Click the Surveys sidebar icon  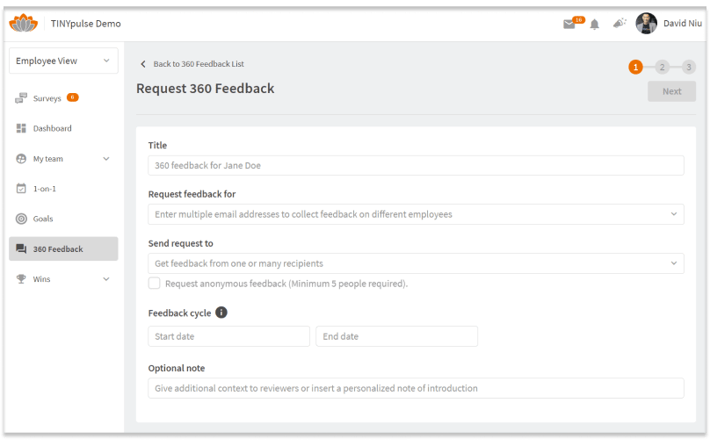point(21,98)
